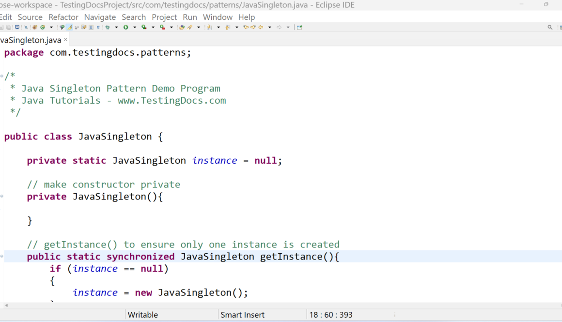Toggle Show Whitespace Characters pilcrow button
The width and height of the screenshot is (562, 322).
(98, 28)
